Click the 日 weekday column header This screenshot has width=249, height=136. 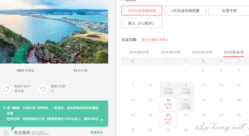[x=133, y=61]
